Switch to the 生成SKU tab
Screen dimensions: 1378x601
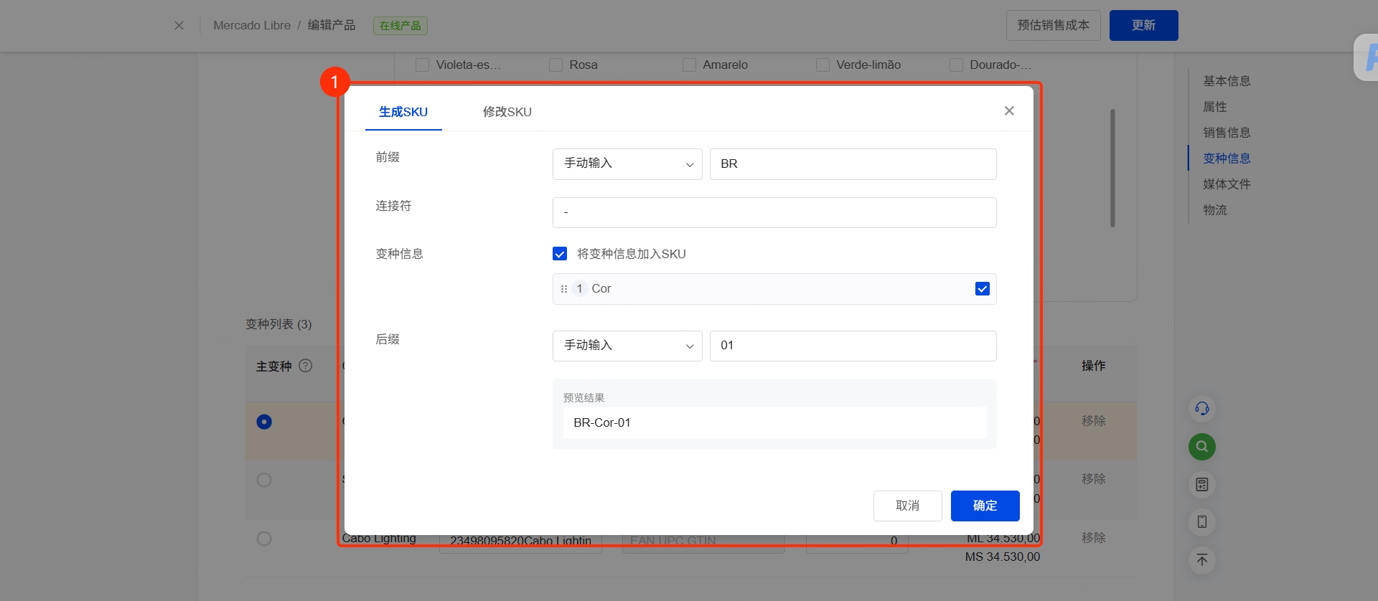tap(403, 112)
